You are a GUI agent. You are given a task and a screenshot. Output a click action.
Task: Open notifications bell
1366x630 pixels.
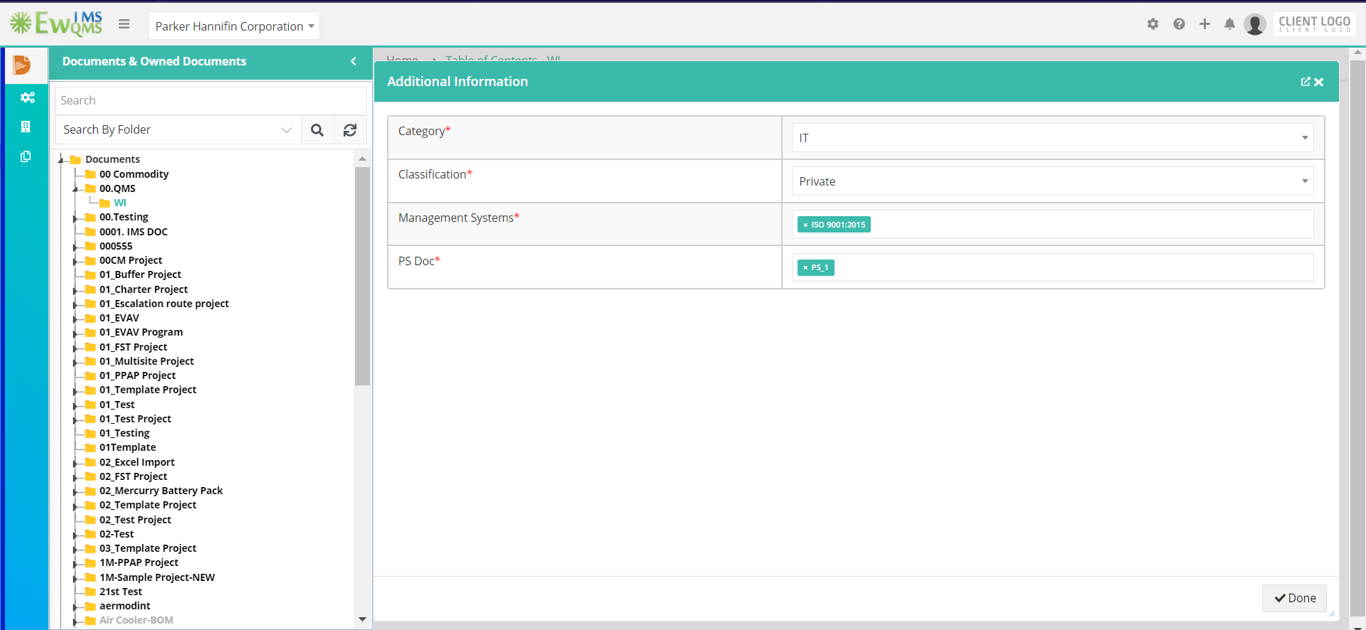[1229, 24]
